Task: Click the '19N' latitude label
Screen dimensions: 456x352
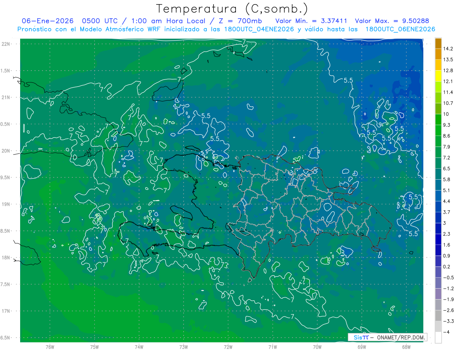Action: [x=6, y=204]
